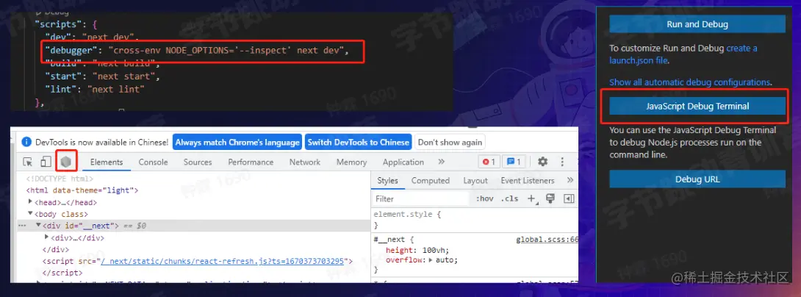801x297 pixels.
Task: Click the New Style Rule plus icon
Action: tap(532, 198)
